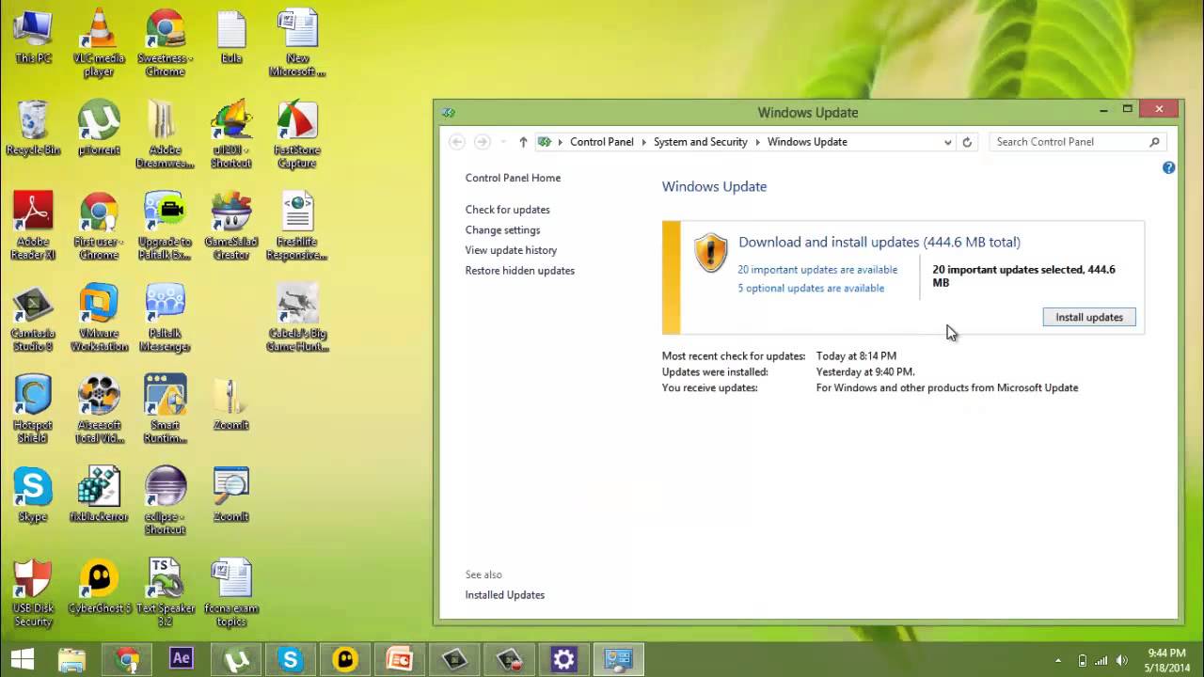Click the yellow warning shield icon

click(711, 253)
